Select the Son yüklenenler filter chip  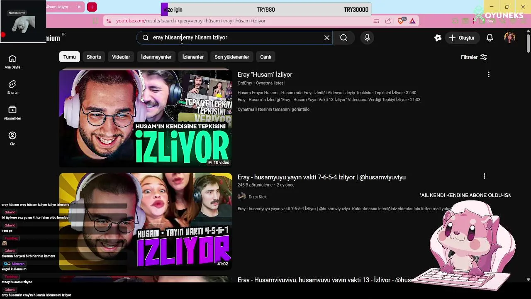[x=232, y=57]
